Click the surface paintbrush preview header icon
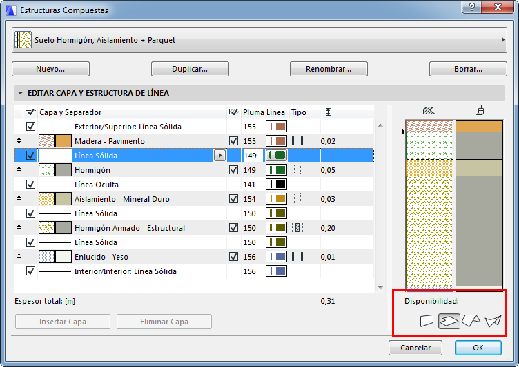 coord(480,110)
